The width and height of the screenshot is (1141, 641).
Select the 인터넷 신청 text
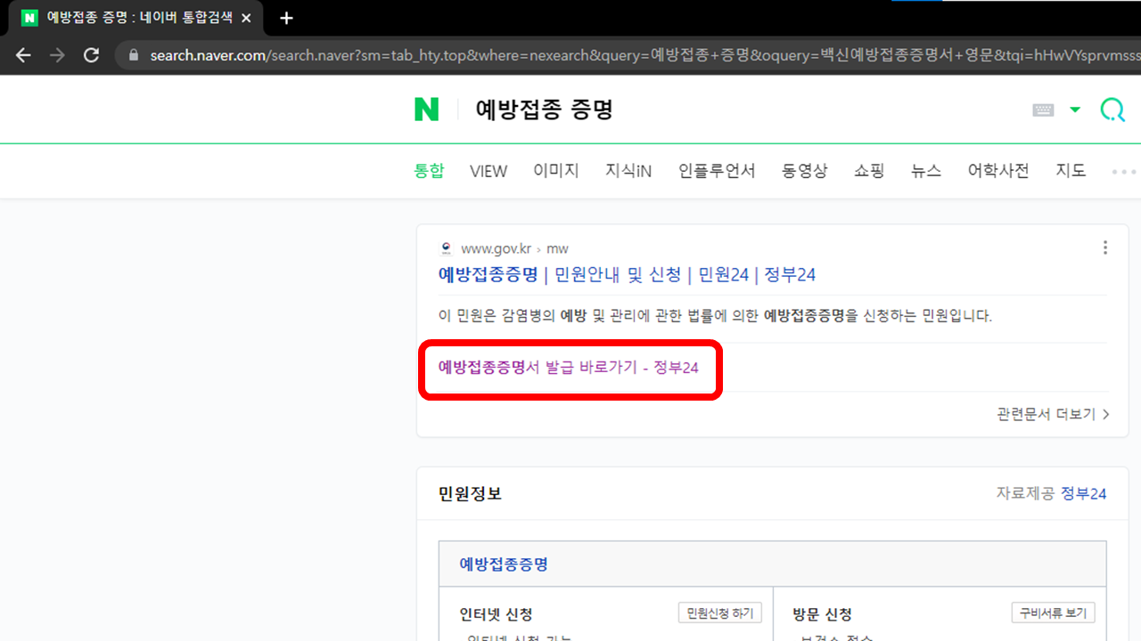tap(496, 614)
